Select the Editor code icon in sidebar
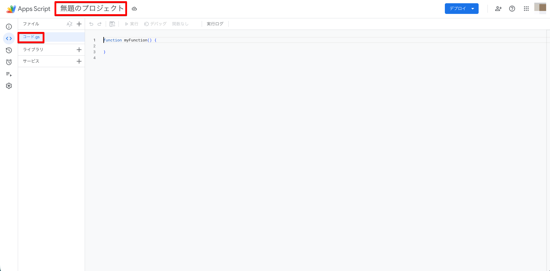The image size is (550, 271). (9, 38)
